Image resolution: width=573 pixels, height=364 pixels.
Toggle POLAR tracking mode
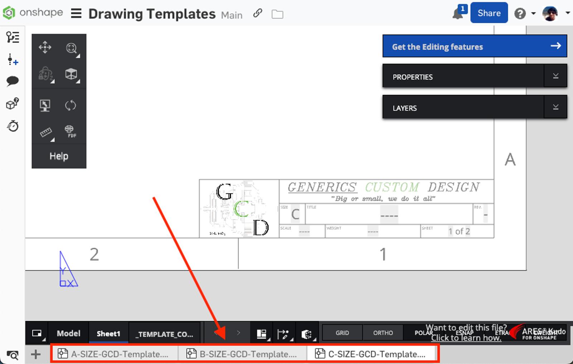(419, 333)
